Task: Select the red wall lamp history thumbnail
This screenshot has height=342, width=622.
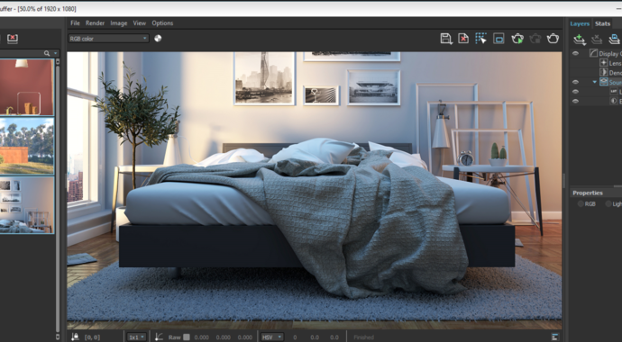Action: 26,87
